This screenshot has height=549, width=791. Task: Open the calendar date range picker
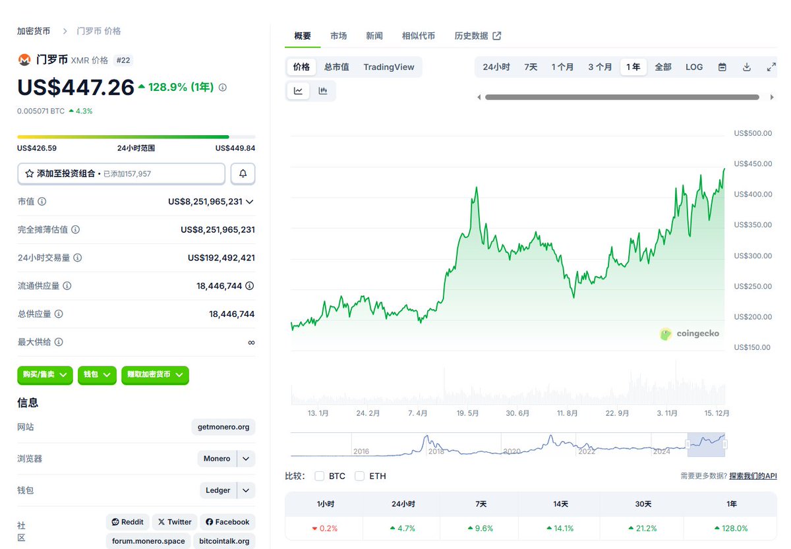[x=722, y=67]
